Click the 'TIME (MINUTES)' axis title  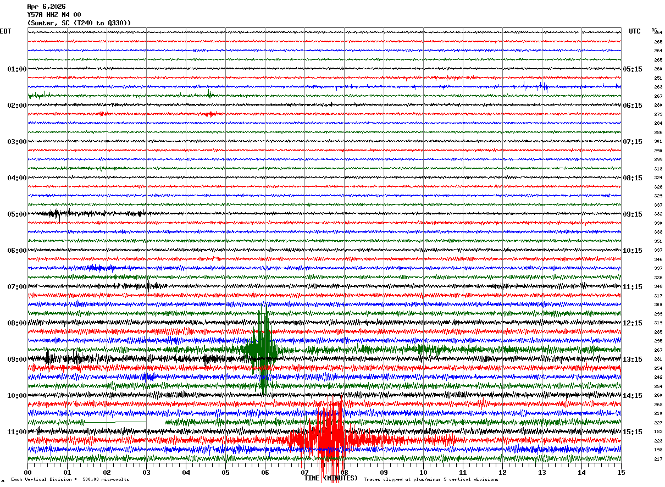pos(331,478)
